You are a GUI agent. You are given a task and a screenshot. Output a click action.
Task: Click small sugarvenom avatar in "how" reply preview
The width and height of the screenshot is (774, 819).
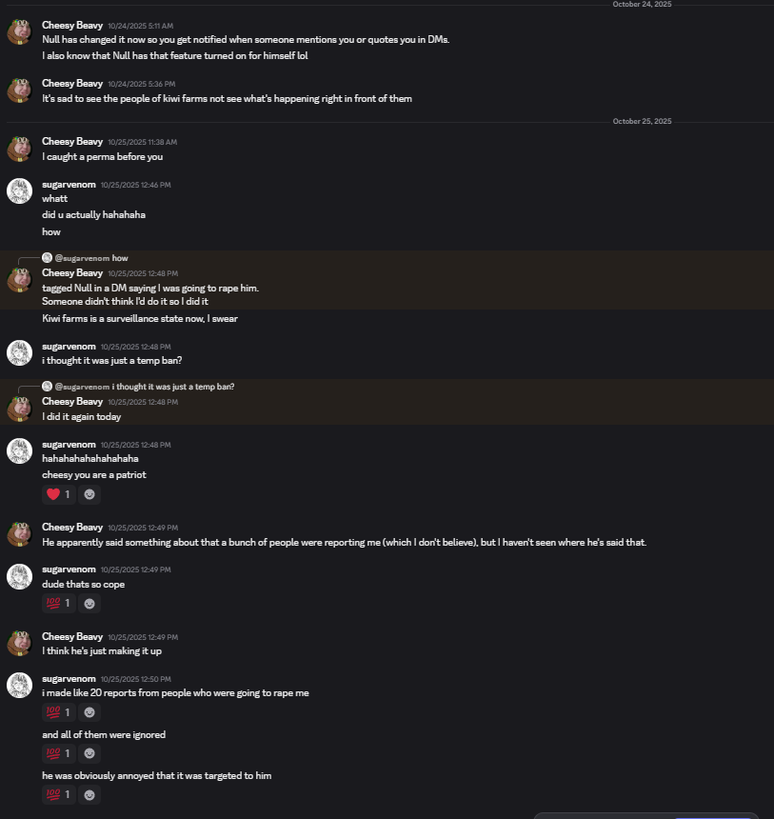pyautogui.click(x=47, y=257)
